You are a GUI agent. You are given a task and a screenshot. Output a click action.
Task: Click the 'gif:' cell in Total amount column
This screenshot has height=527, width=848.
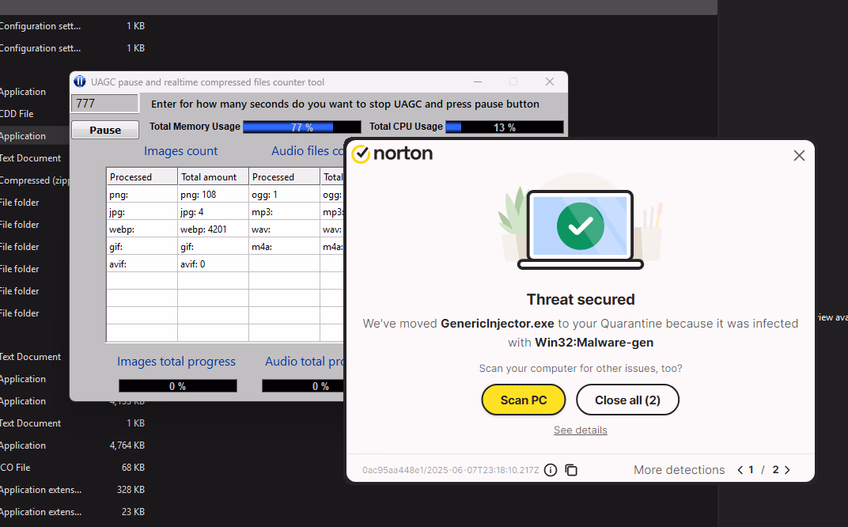coord(213,247)
